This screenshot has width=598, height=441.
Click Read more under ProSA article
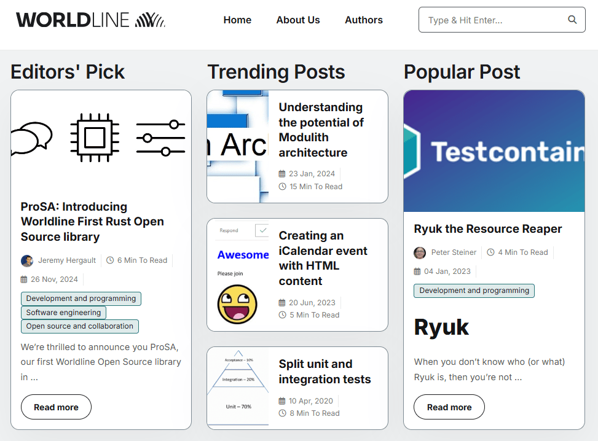point(56,407)
